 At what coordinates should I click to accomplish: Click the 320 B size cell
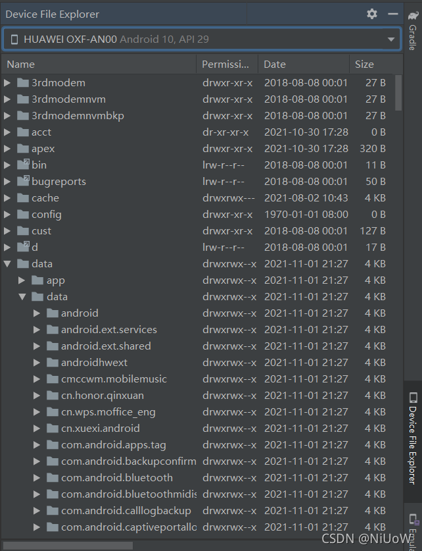tap(373, 149)
